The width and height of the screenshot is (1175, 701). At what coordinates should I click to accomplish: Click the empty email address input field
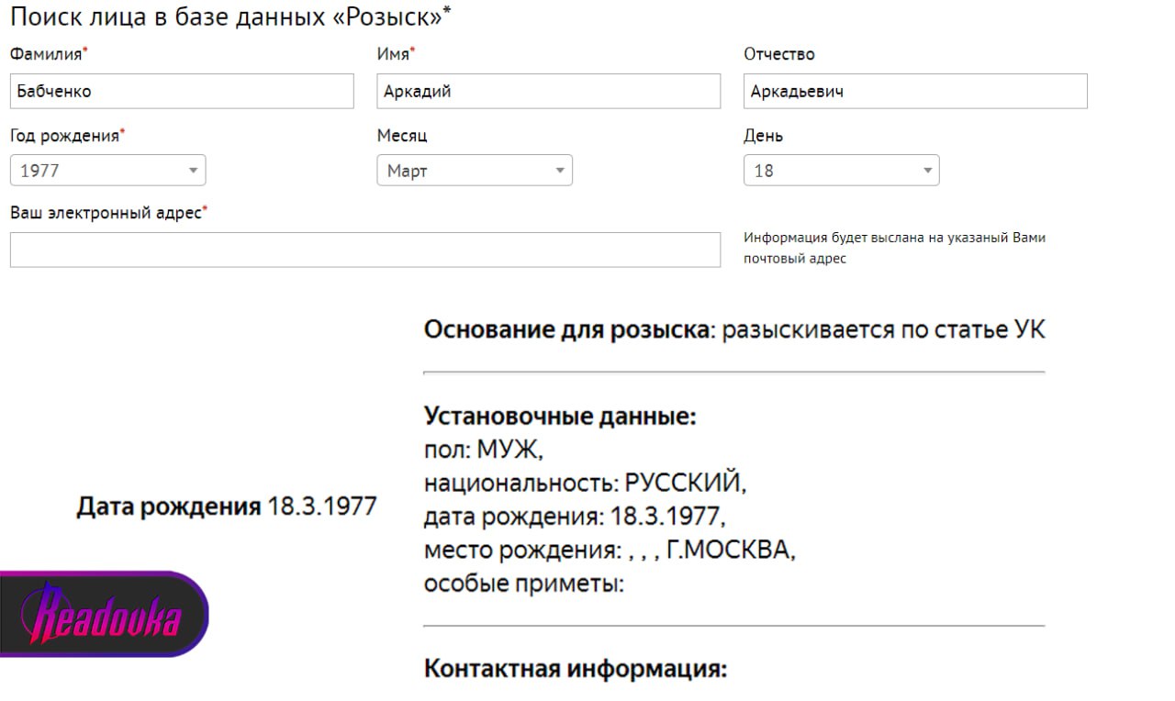tap(364, 250)
